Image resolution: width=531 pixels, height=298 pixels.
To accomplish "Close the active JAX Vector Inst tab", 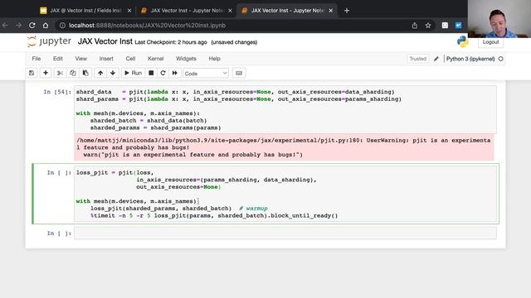I will [330, 11].
